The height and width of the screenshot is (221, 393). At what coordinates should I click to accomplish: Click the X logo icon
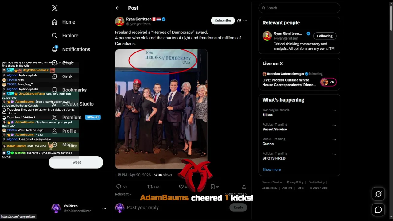(55, 8)
